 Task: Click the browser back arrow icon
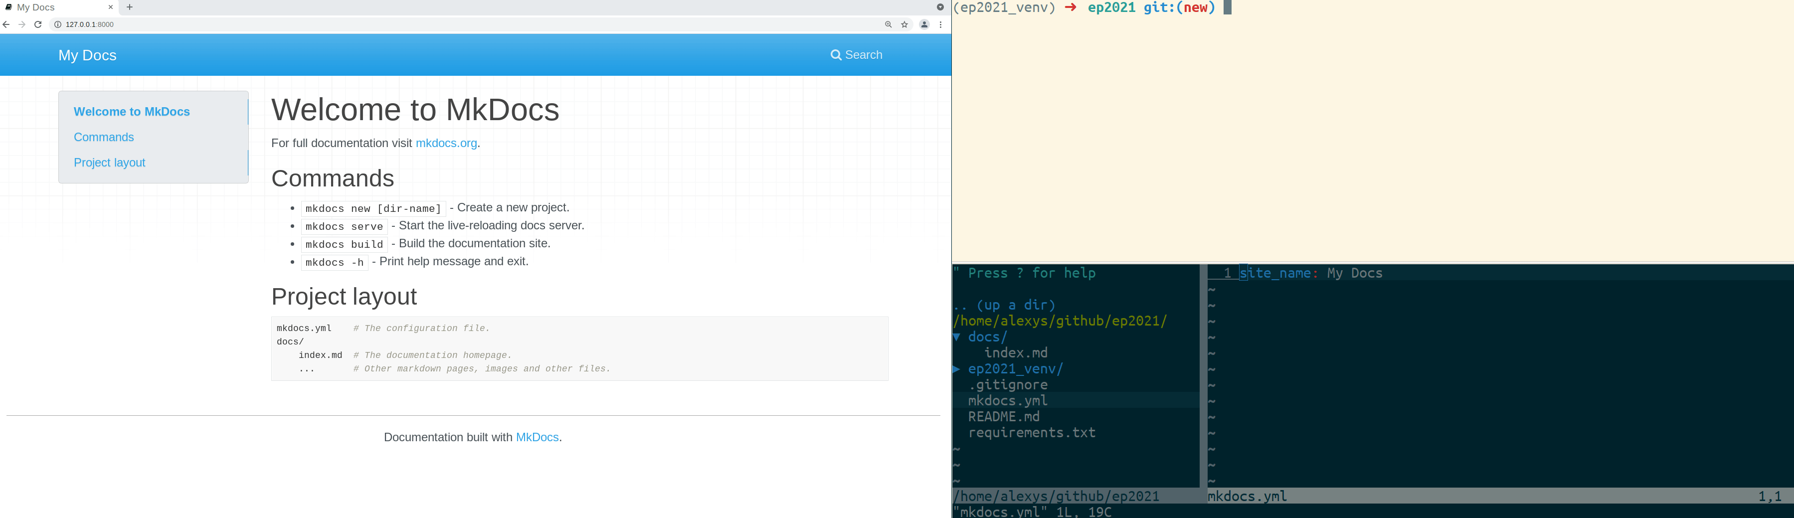click(x=5, y=24)
